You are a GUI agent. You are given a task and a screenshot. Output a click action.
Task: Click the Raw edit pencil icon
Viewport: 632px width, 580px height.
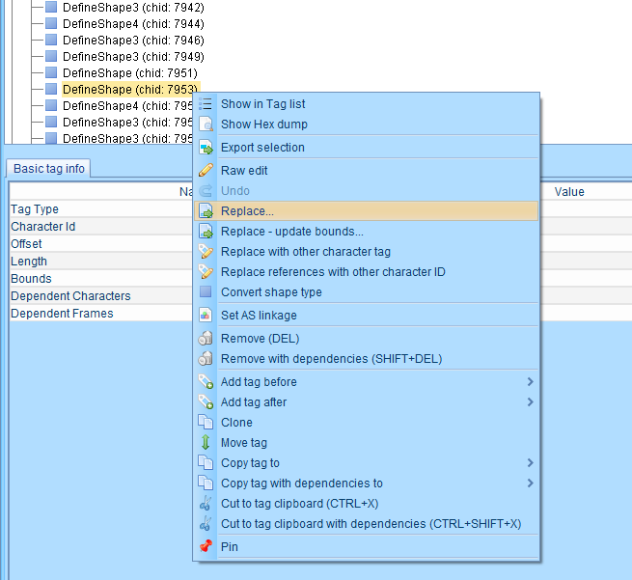pyautogui.click(x=206, y=171)
